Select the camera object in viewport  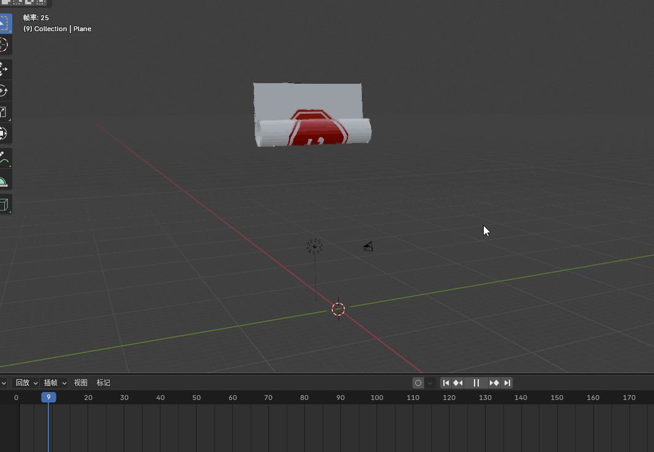[368, 246]
